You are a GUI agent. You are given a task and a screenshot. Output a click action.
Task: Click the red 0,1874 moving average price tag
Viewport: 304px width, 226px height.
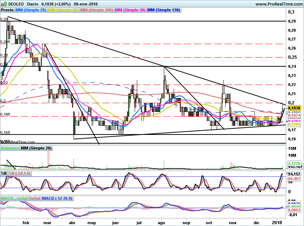coord(294,115)
